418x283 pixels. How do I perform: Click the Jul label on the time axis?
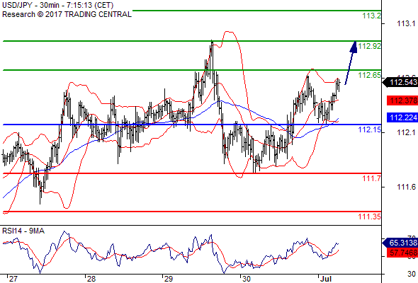[x=326, y=279]
